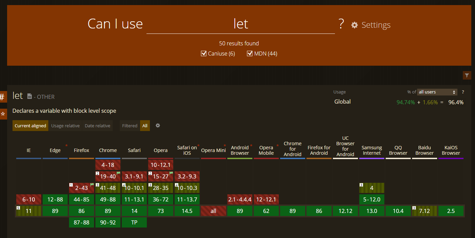Click the search field containing 'let'
Screen dimensions: 475x238
pos(241,24)
